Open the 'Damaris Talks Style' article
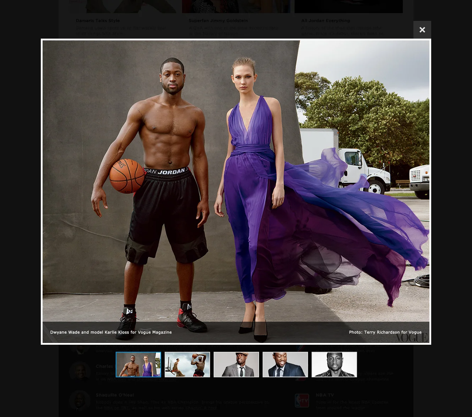 pos(98,21)
